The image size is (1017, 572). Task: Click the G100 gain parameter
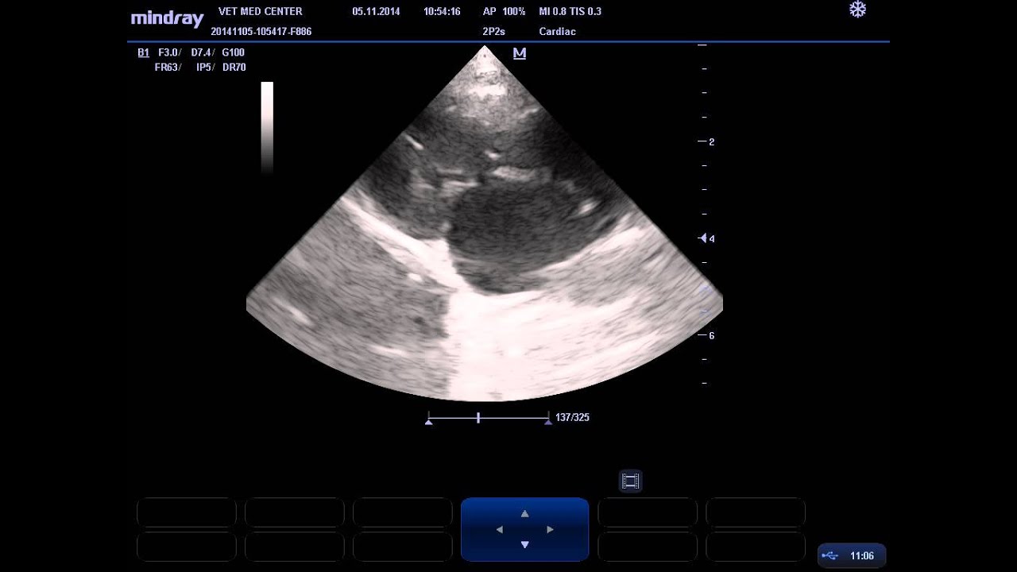tap(233, 52)
